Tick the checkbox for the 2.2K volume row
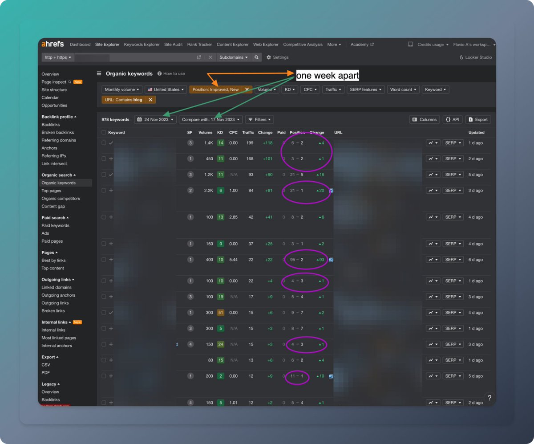Viewport: 534px width, 444px height. (104, 190)
